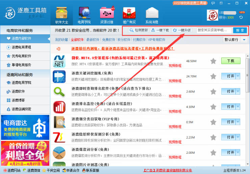
Task: Favorite 微软.NET4.0 with its star
Action: tap(213, 61)
